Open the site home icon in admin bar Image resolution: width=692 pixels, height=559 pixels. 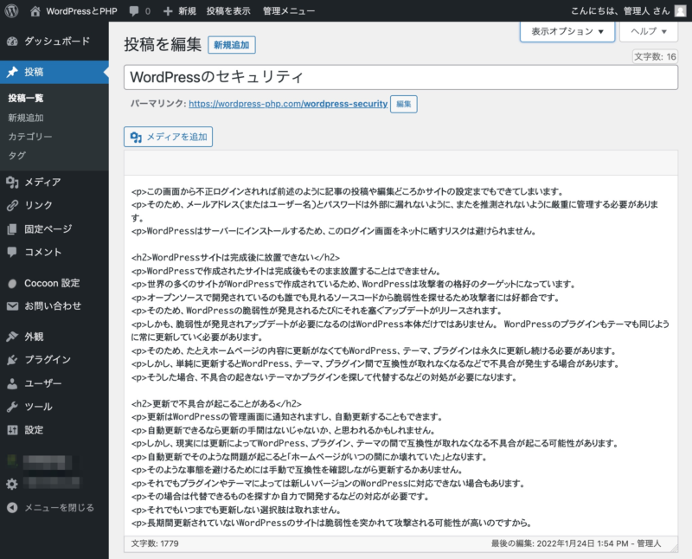click(x=35, y=11)
